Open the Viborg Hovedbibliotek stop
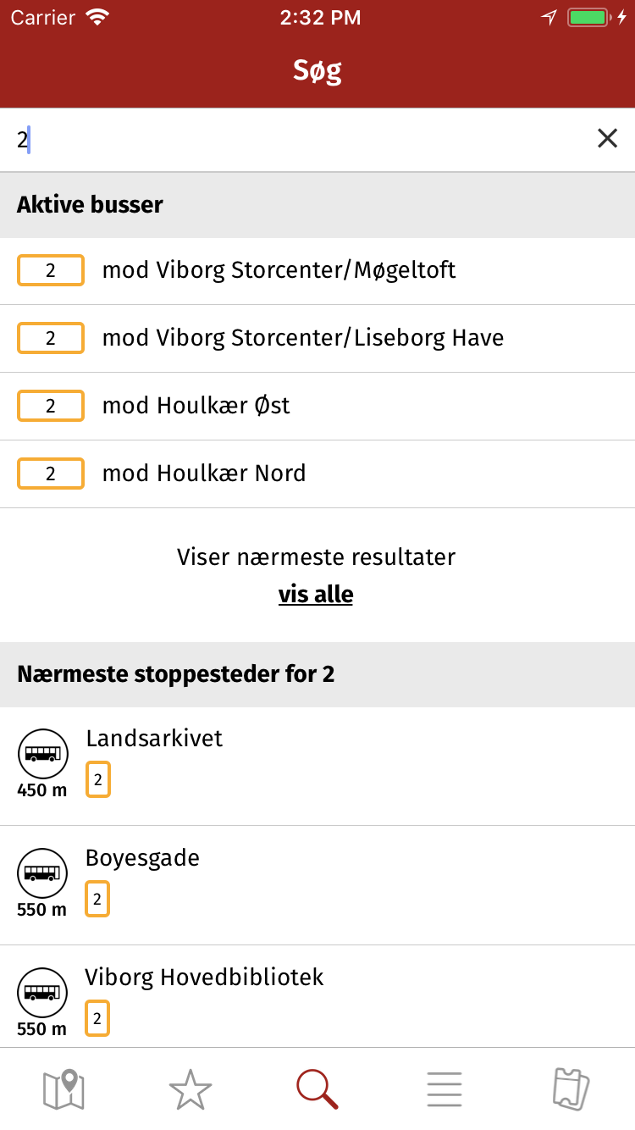Image resolution: width=635 pixels, height=1130 pixels. (317, 997)
